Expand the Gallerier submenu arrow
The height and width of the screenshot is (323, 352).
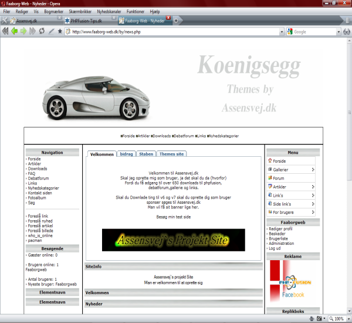tap(313, 170)
